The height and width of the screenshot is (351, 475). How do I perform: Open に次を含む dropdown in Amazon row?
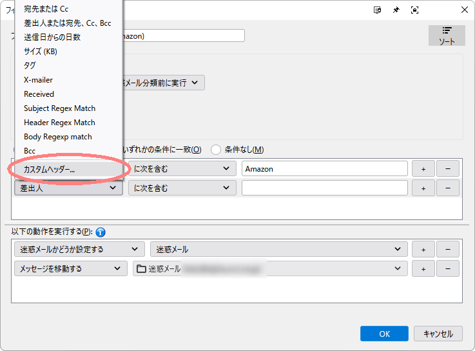[x=182, y=168]
